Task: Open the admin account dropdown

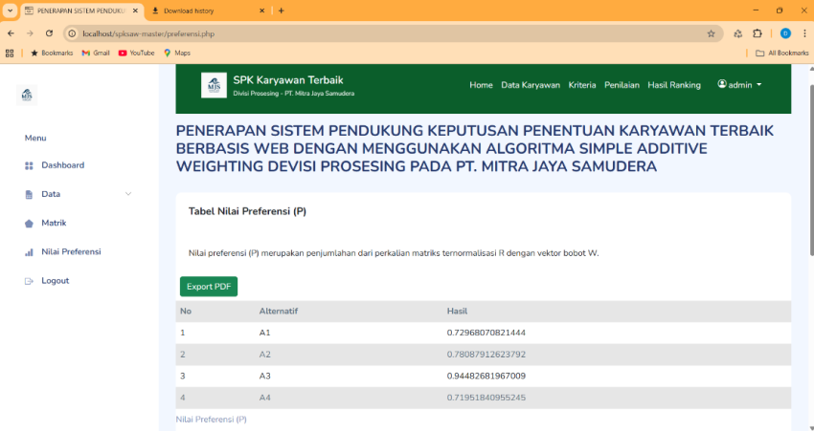Action: tap(739, 85)
